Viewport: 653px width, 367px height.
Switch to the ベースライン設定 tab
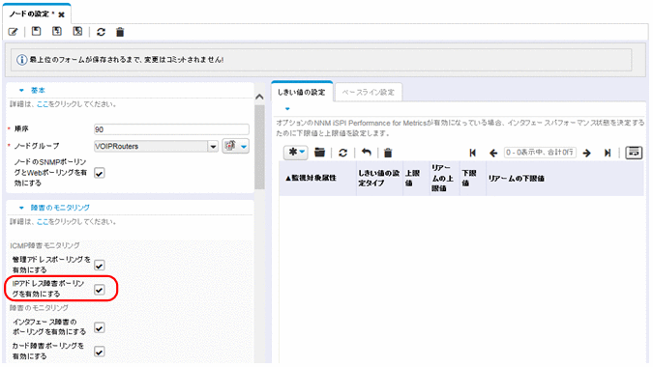(x=369, y=93)
